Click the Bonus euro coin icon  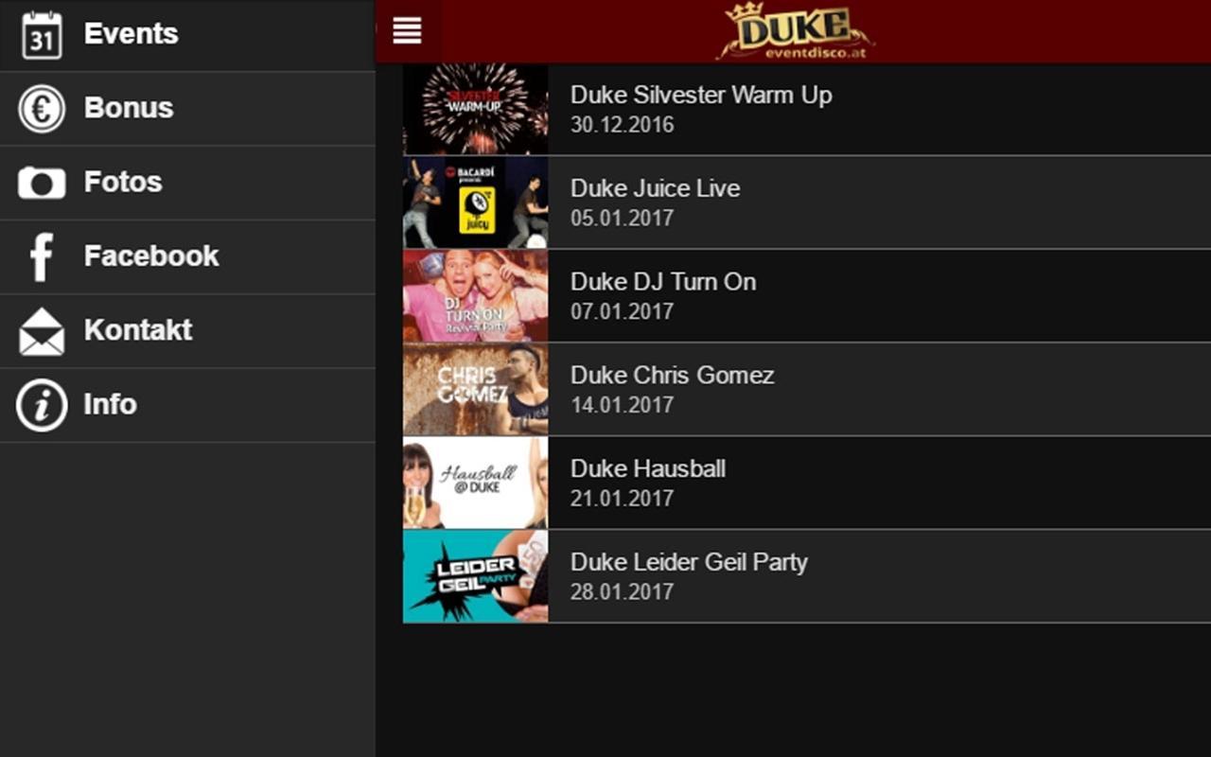pos(42,108)
